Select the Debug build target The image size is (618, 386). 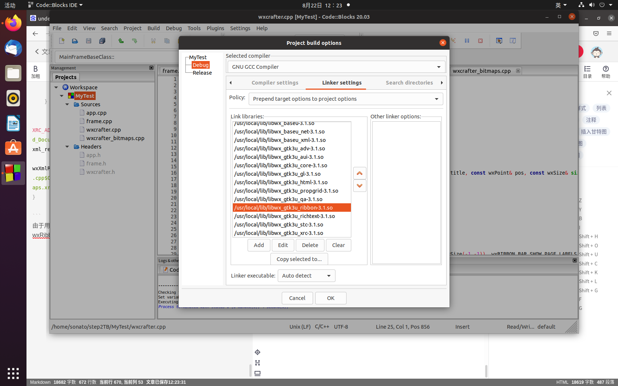tap(200, 65)
